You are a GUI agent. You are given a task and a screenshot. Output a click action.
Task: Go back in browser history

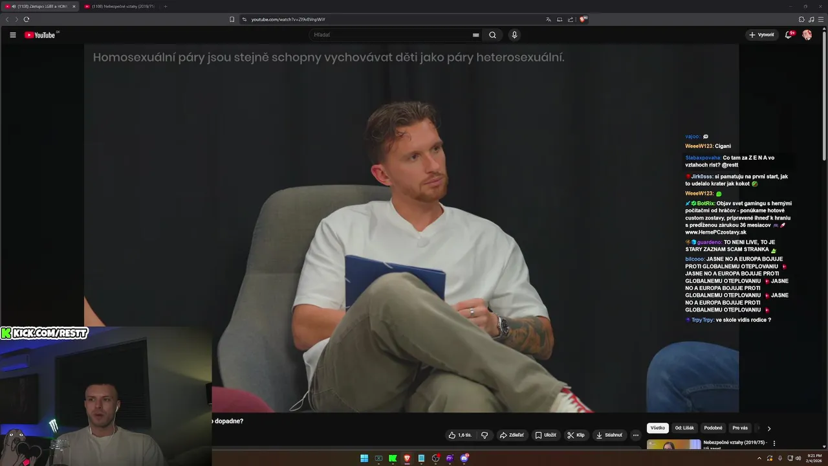[7, 19]
